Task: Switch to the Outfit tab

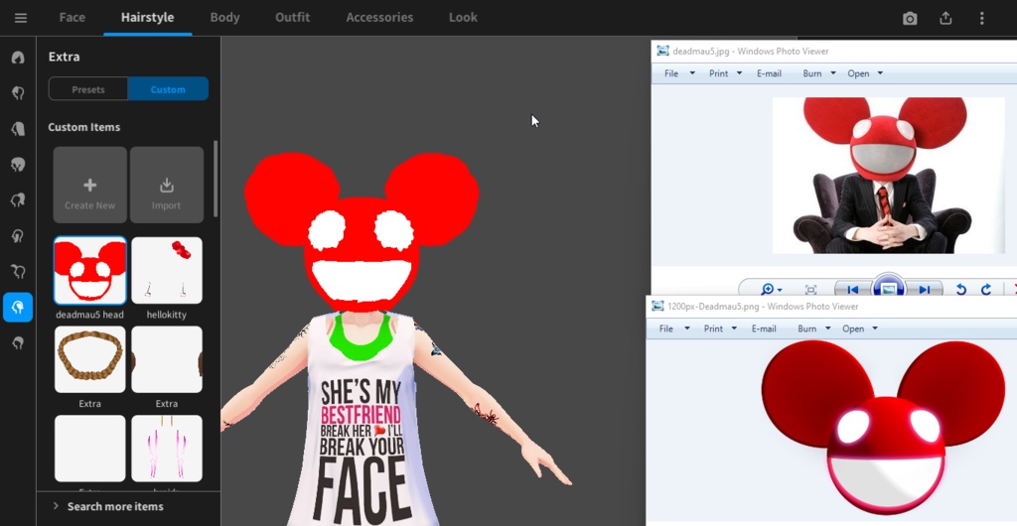Action: [x=293, y=18]
